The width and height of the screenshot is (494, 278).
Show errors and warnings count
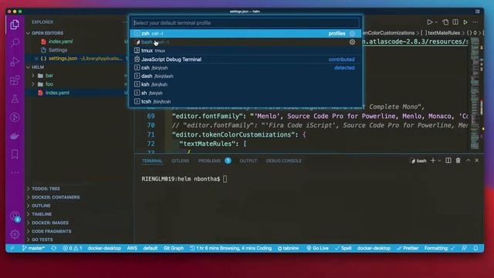[x=72, y=248]
